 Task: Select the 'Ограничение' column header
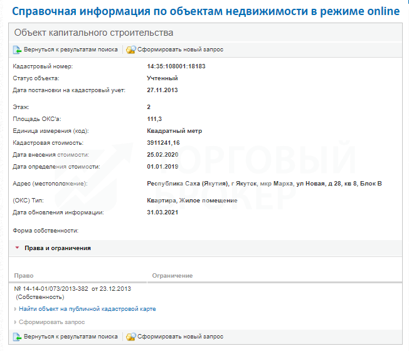173,276
